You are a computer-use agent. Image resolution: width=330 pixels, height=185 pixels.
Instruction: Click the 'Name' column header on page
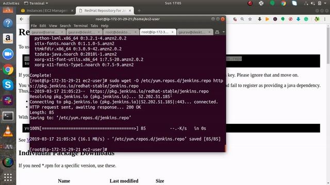click(x=64, y=181)
